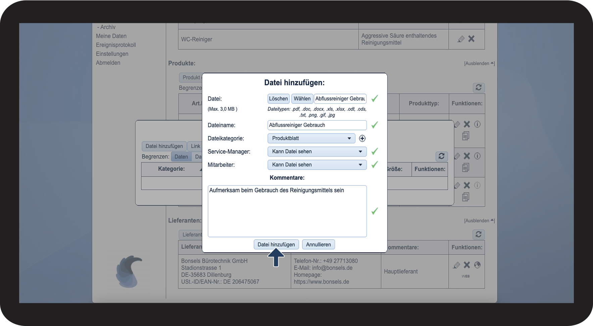Screen dimensions: 593x326
Task: Collapse the Produkte section via Ausblenden
Action: 479,63
